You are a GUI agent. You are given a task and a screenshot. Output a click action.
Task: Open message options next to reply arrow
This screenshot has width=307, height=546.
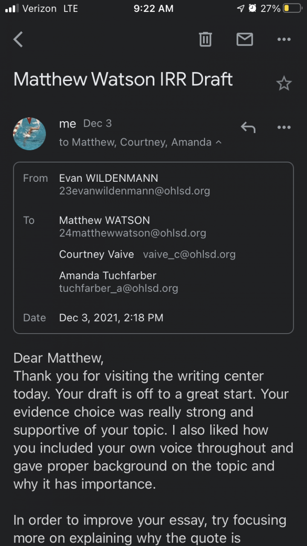pyautogui.click(x=284, y=127)
